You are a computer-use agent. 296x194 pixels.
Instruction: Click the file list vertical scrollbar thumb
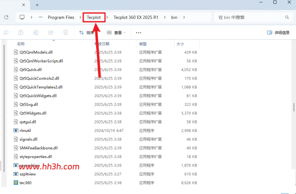(294, 107)
